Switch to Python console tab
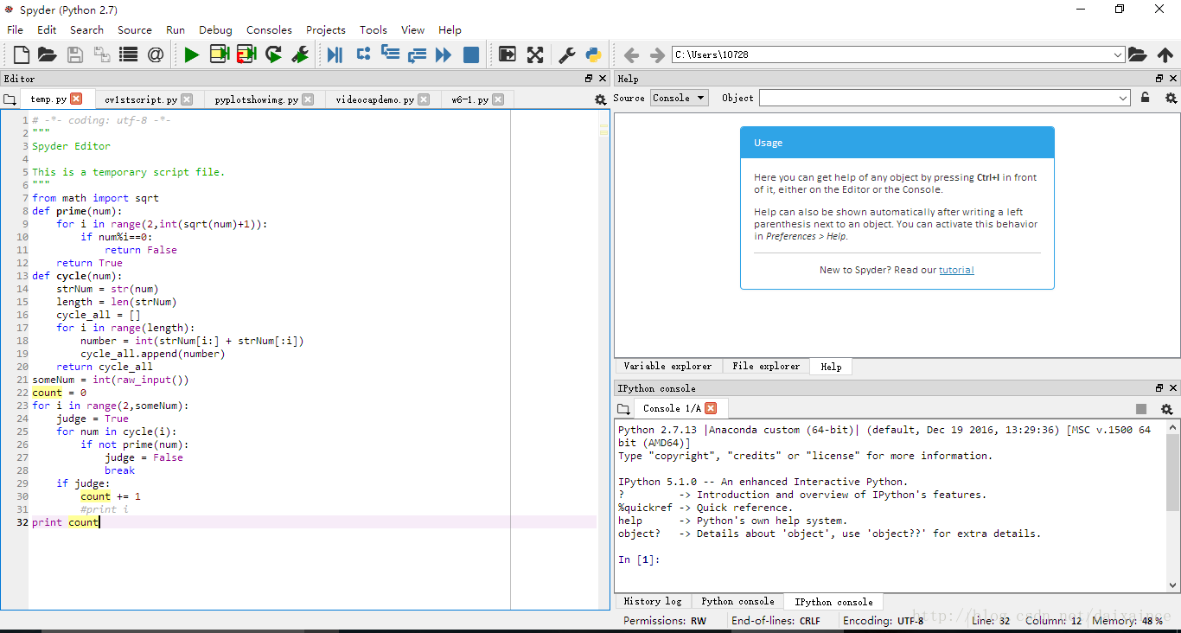 [x=737, y=601]
